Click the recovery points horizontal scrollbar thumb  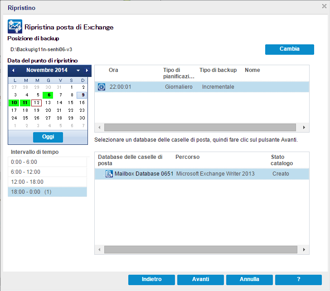[x=200, y=127]
